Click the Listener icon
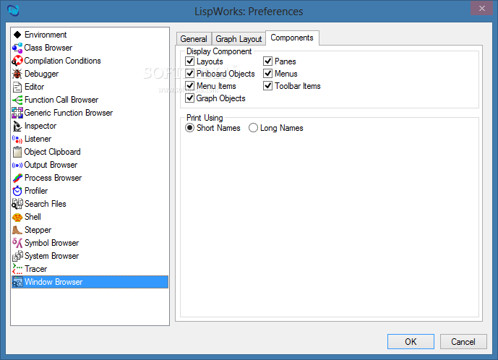Viewport: 498px width, 360px height. pyautogui.click(x=17, y=139)
